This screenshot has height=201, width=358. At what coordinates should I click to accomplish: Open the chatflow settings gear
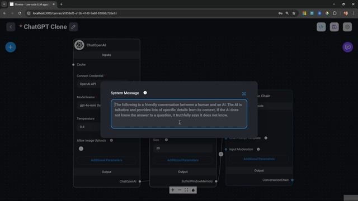(x=347, y=27)
